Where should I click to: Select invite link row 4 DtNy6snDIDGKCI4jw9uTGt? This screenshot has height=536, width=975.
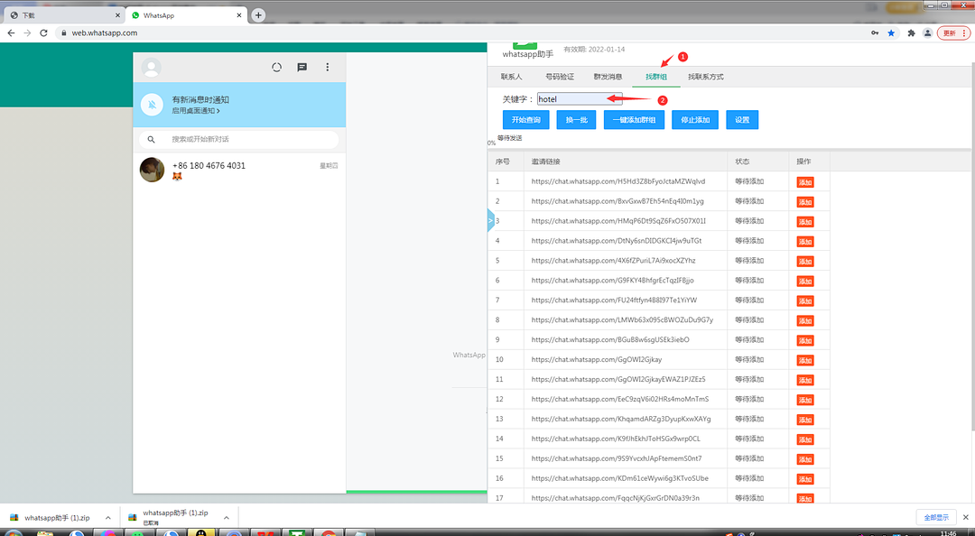pos(617,241)
